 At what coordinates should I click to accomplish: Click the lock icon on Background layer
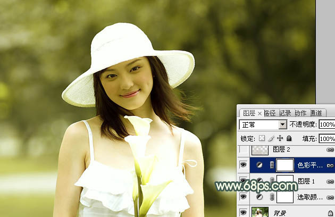point(330,212)
